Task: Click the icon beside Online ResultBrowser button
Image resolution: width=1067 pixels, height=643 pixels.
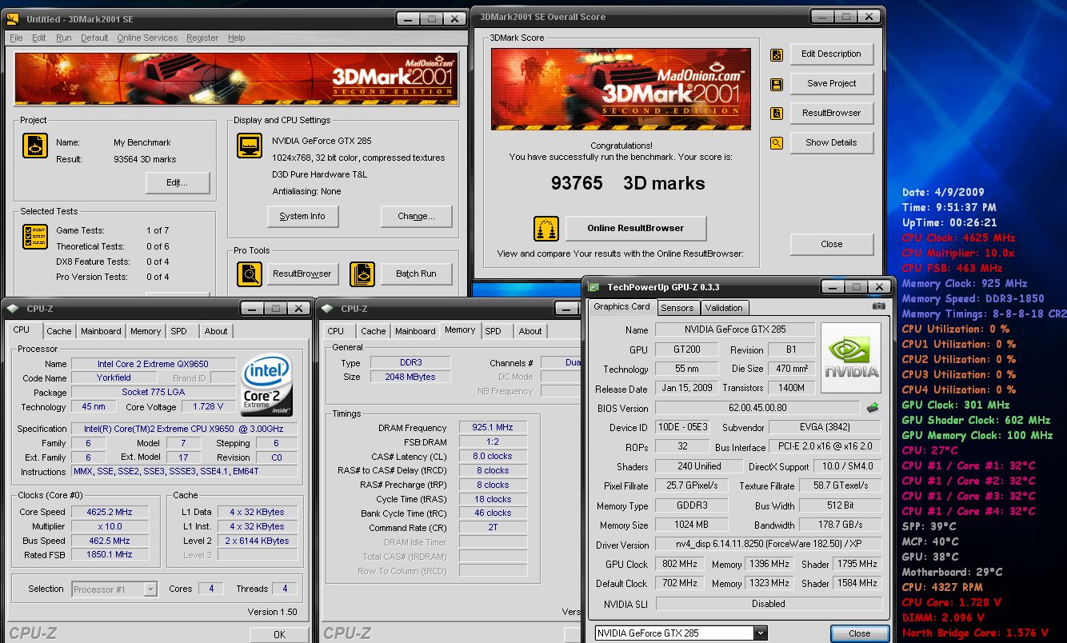Action: click(546, 229)
